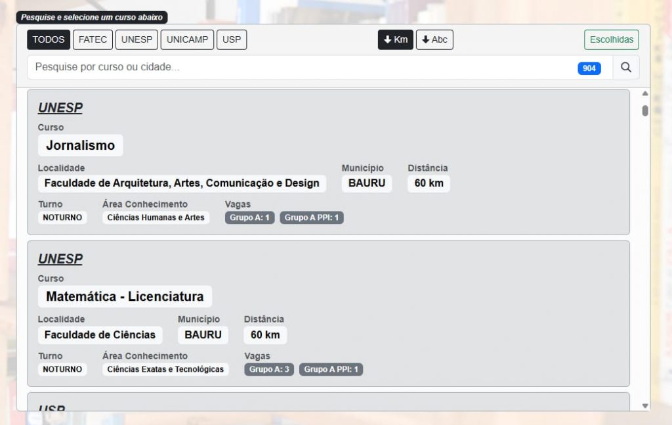Screen dimensions: 672x425
Task: Sort courses by distance with Km button
Action: click(395, 40)
